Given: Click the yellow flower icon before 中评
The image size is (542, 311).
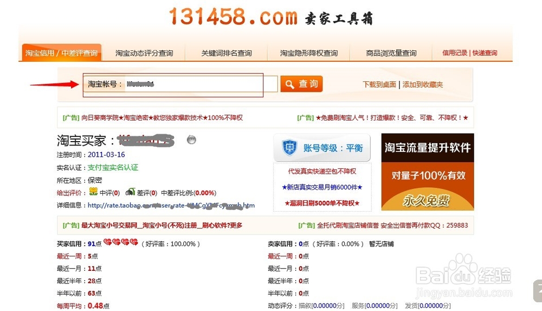Looking at the screenshot, I should pos(93,192).
